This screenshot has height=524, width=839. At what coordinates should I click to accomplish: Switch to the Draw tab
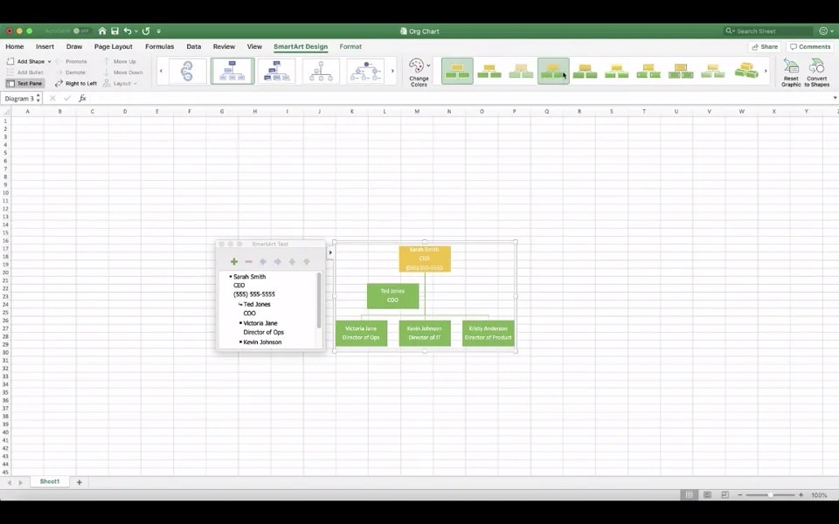click(74, 46)
